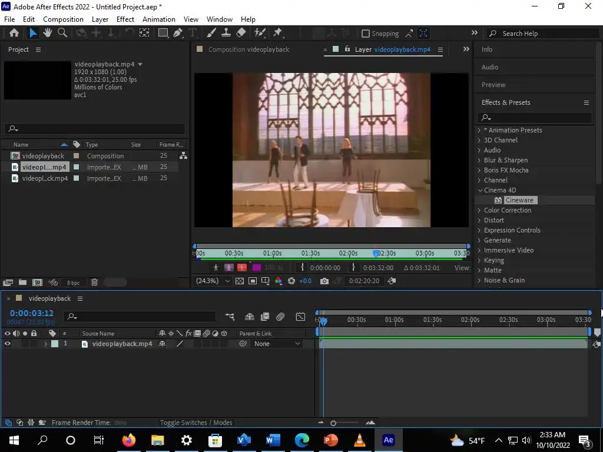This screenshot has height=452, width=603.
Task: Enable the Snapping checkbox
Action: coord(366,34)
